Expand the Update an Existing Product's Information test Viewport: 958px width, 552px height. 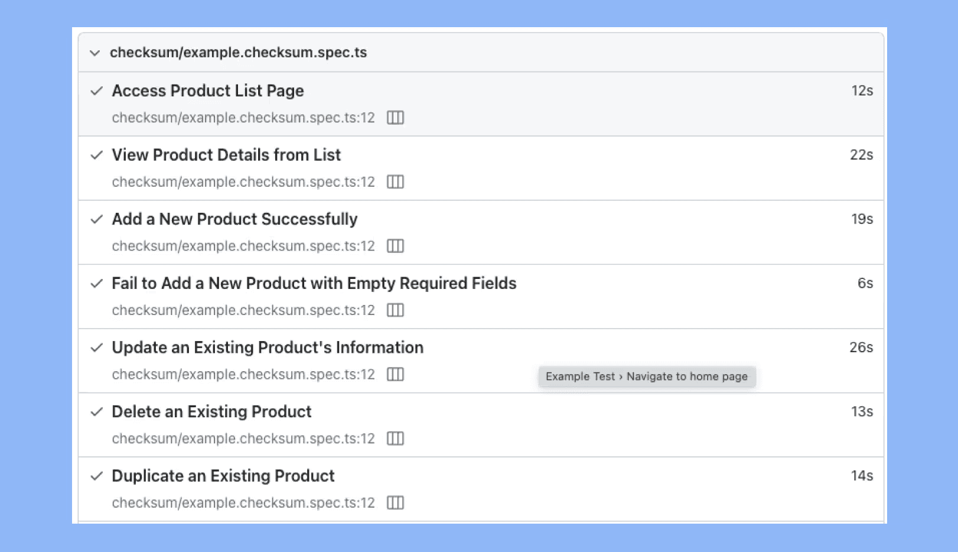268,348
